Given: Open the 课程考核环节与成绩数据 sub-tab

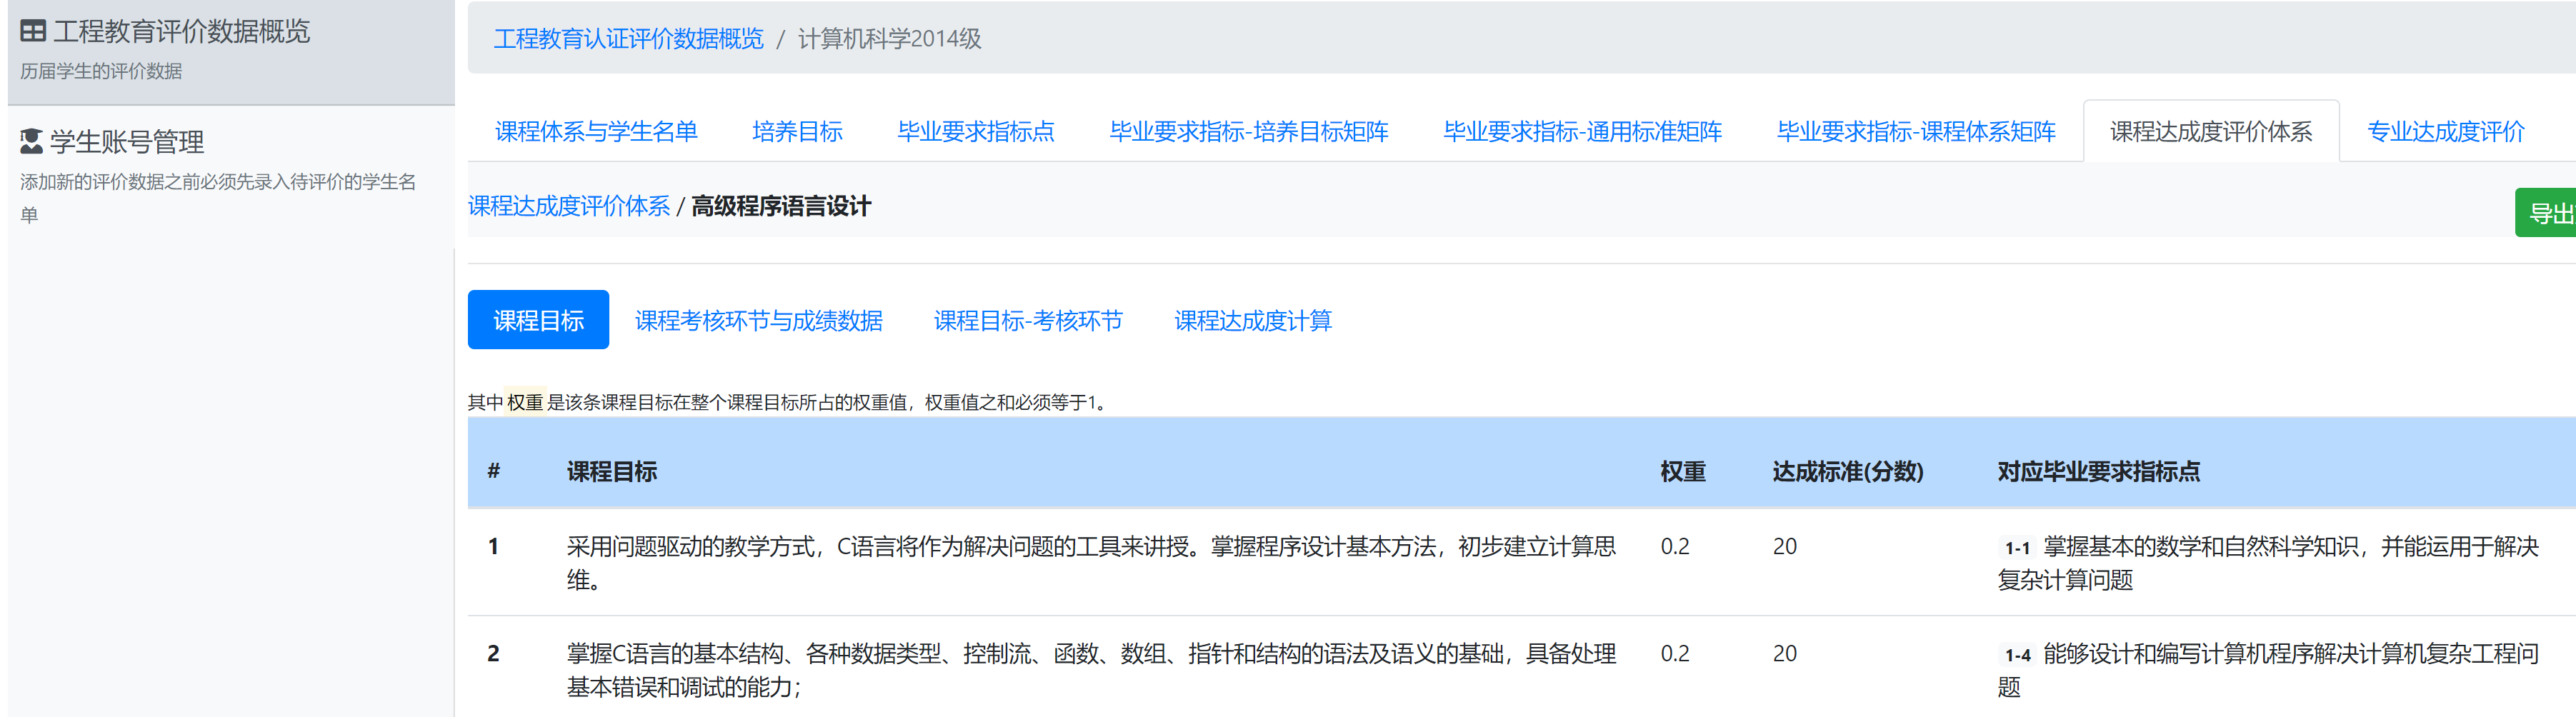Looking at the screenshot, I should pos(759,320).
